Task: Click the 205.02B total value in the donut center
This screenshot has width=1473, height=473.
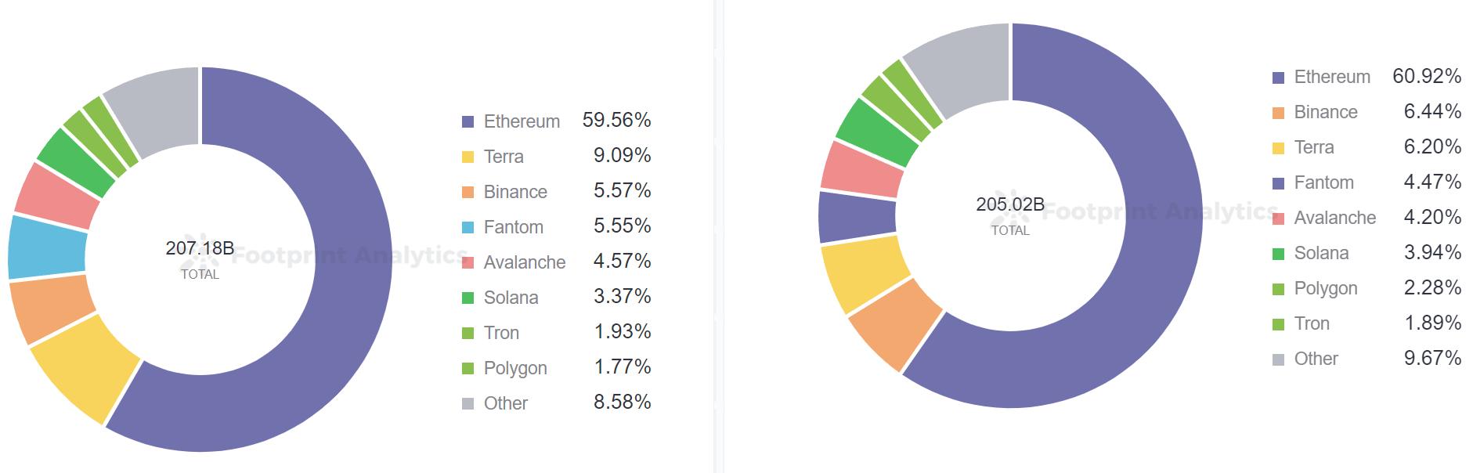Action: tap(1010, 204)
